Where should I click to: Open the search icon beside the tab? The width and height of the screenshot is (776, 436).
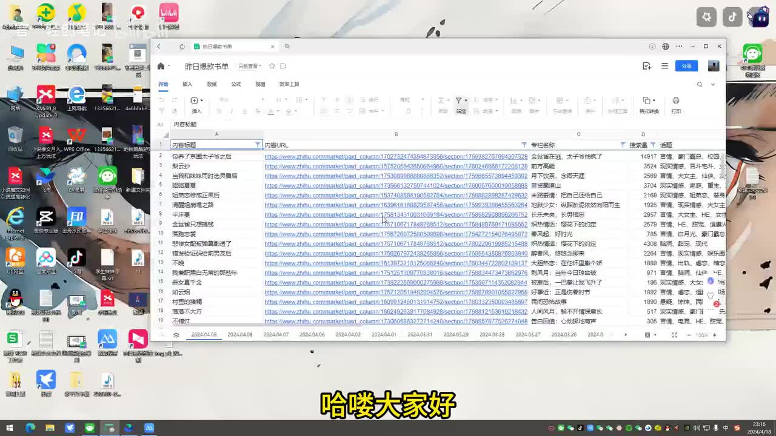click(x=287, y=47)
